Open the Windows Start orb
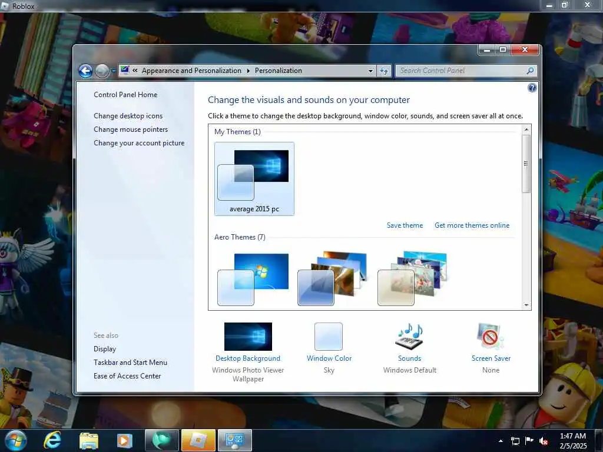The image size is (603, 452). [x=16, y=440]
